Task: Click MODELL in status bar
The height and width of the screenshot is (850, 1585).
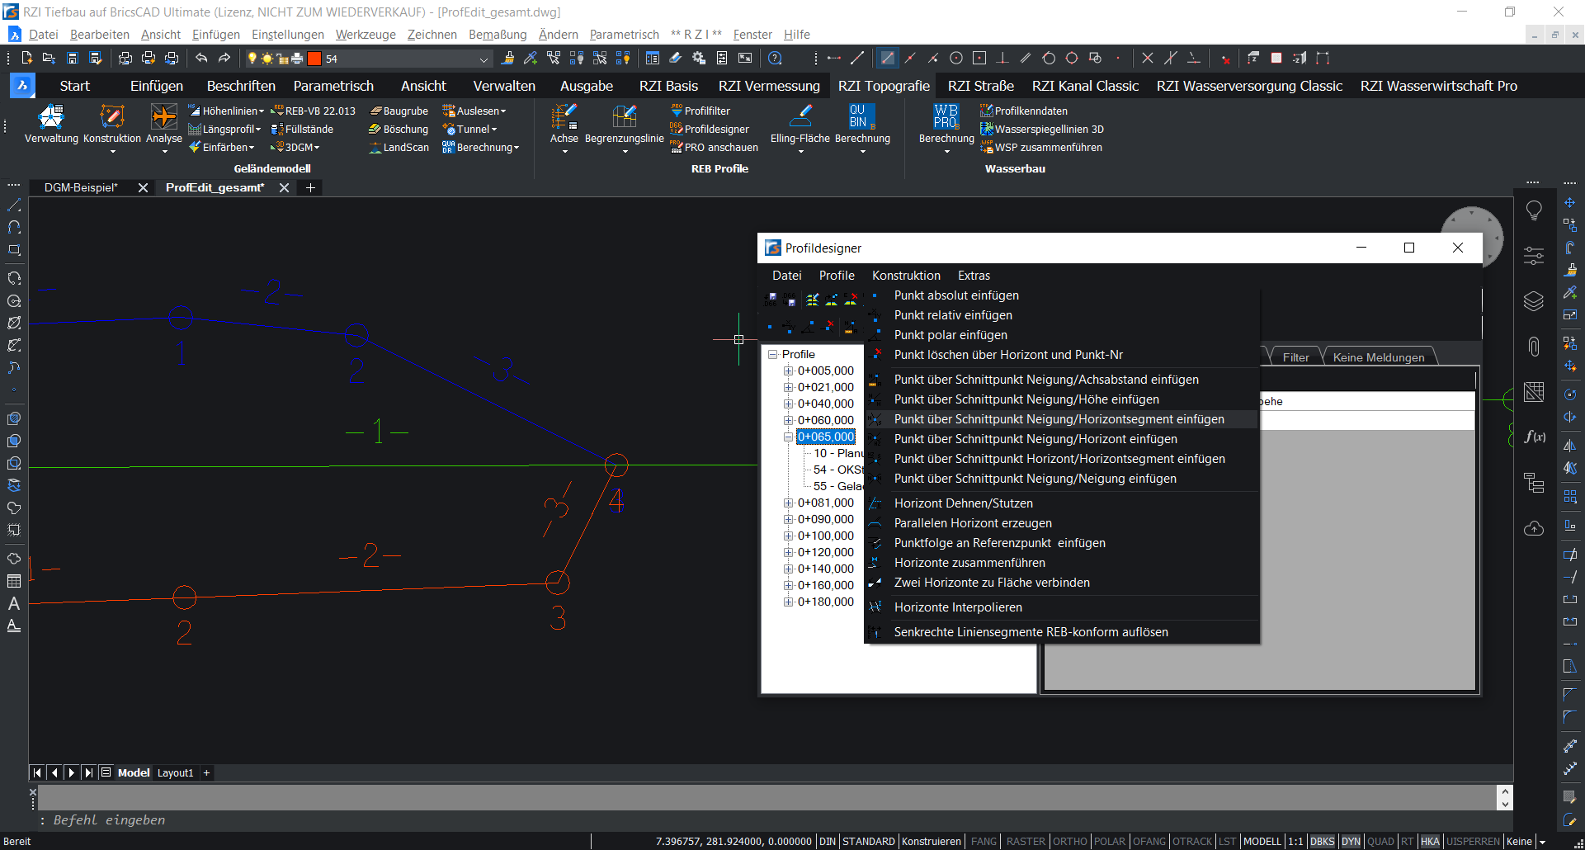Action: pyautogui.click(x=1262, y=841)
